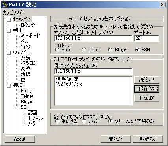Viewport: 168px width, 146px height.
Task: Click the 削除(D) button
Action: (x=147, y=98)
